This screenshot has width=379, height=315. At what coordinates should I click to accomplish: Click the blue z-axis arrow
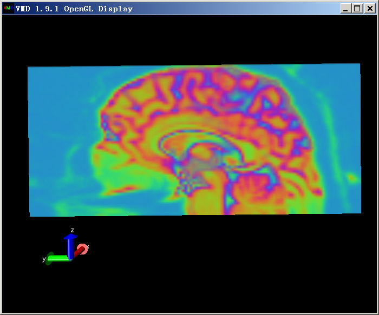70,246
